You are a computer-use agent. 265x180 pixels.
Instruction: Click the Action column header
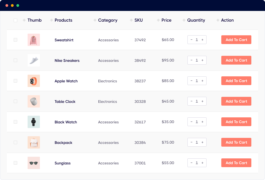227,20
